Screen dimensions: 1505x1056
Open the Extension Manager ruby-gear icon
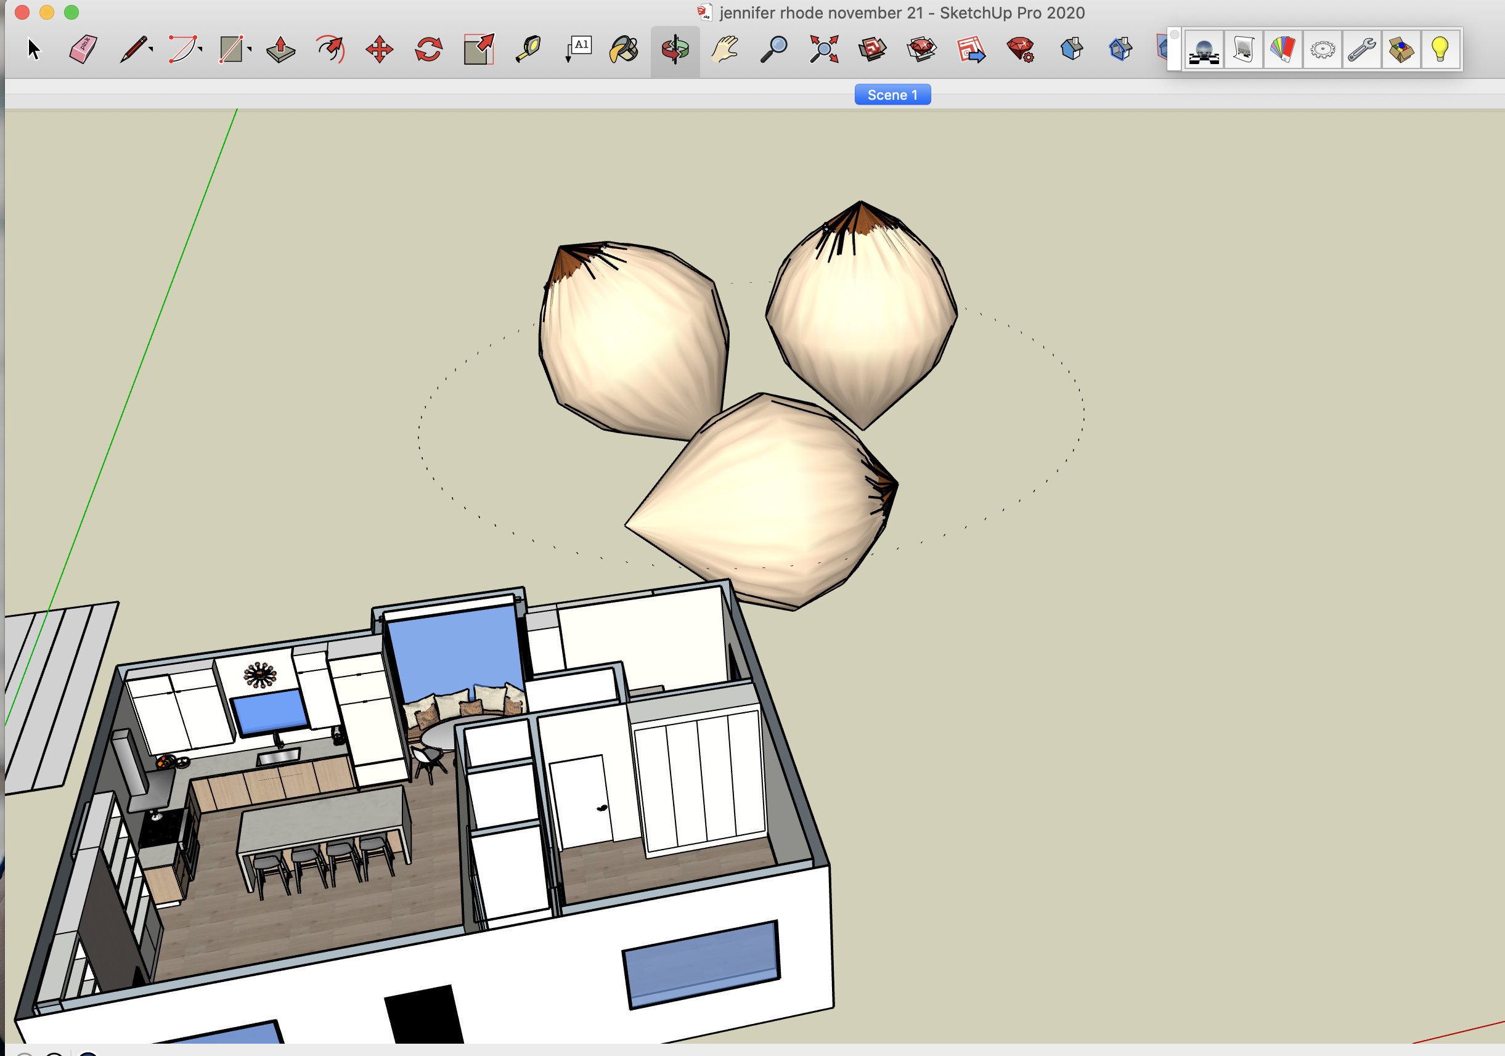(1021, 49)
